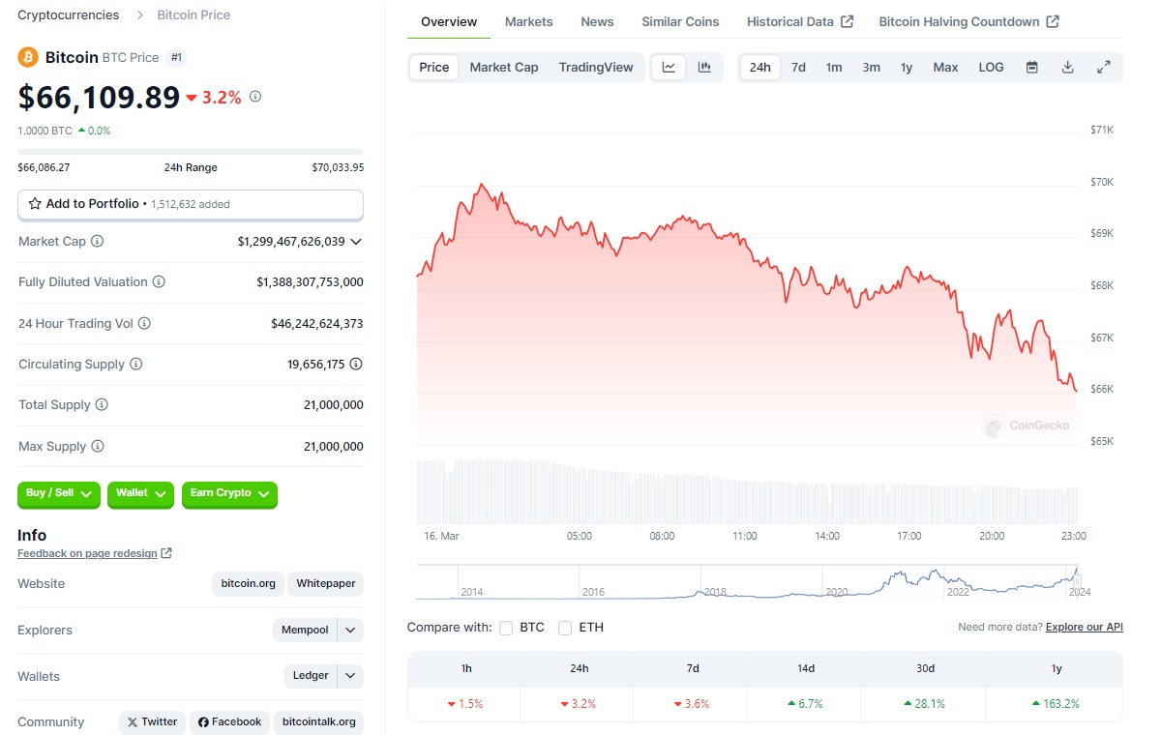The image size is (1161, 735).
Task: Open the Mempool explorer button
Action: [305, 631]
